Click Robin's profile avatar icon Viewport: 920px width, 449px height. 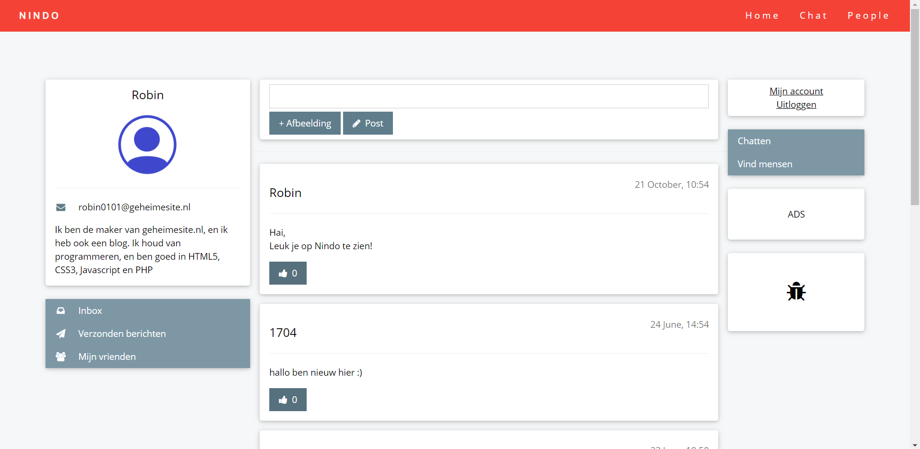point(148,145)
